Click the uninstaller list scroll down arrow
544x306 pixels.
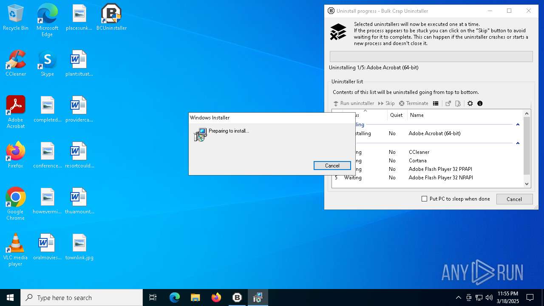pyautogui.click(x=527, y=184)
